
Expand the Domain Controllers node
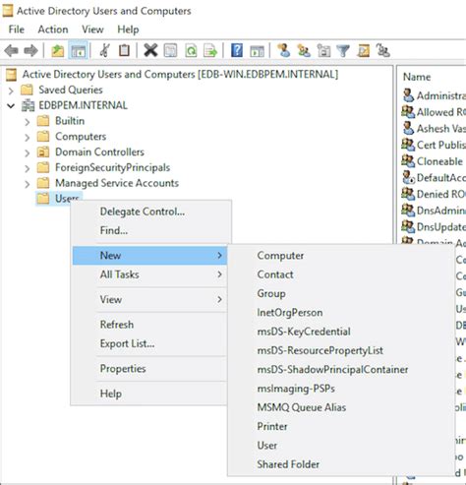[28, 152]
